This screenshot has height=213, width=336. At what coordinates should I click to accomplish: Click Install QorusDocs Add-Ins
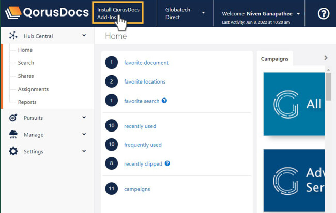(x=118, y=13)
